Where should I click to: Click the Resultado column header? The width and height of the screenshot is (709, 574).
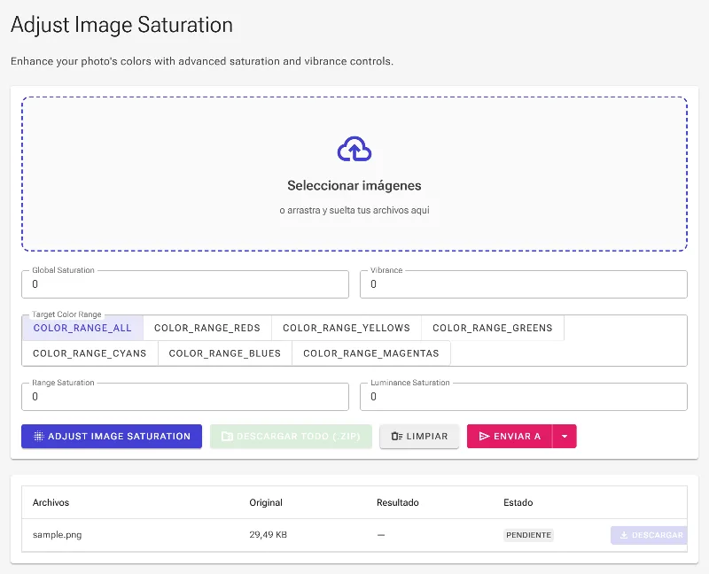(x=397, y=502)
